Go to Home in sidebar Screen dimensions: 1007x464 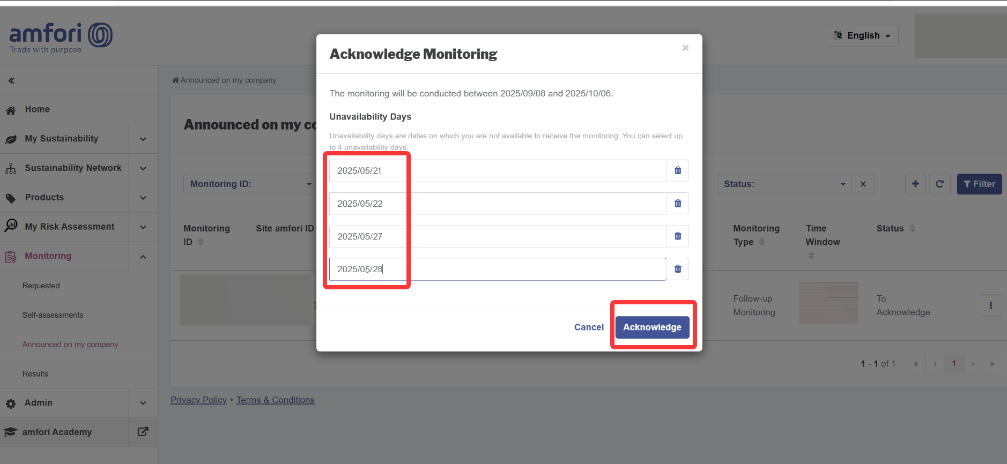coord(37,109)
